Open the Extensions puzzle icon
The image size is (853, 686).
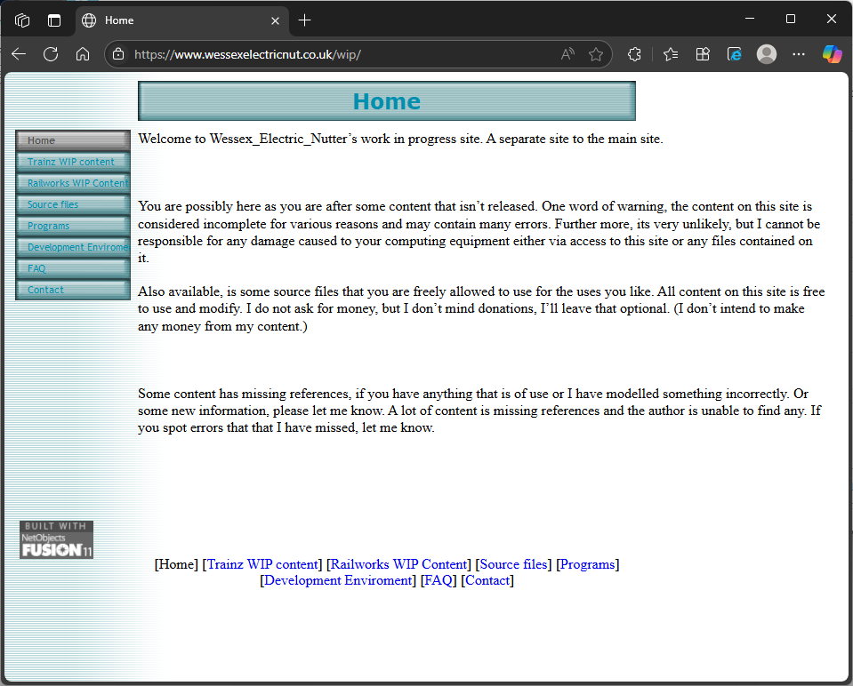[x=634, y=54]
